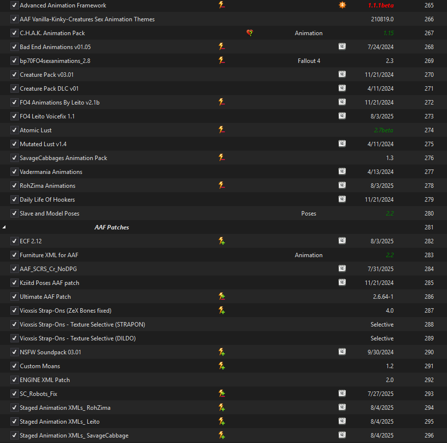Viewport: 447px width, 443px height.
Task: Click the calendar icon for Kziitd Poses AAF patch
Action: pos(342,282)
